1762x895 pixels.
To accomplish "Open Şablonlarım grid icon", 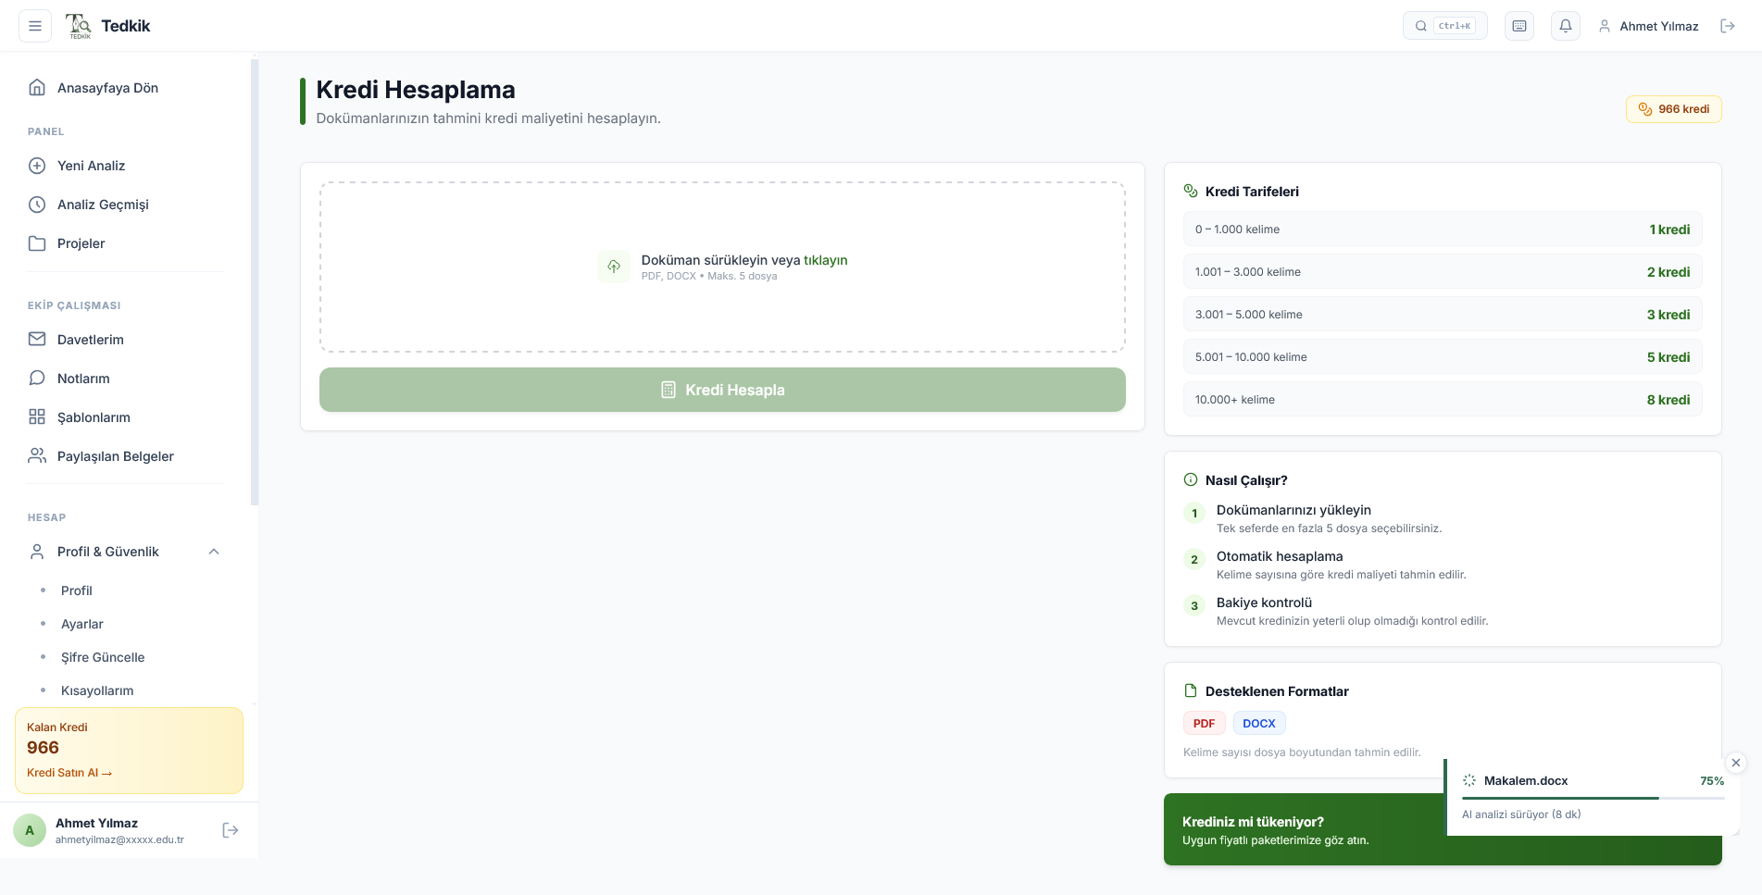I will pyautogui.click(x=37, y=417).
